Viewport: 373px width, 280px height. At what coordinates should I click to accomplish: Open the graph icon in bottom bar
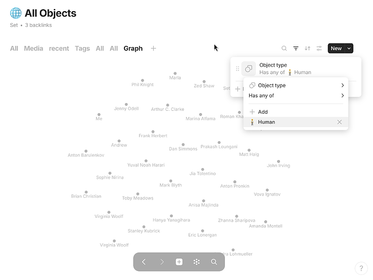pyautogui.click(x=196, y=262)
